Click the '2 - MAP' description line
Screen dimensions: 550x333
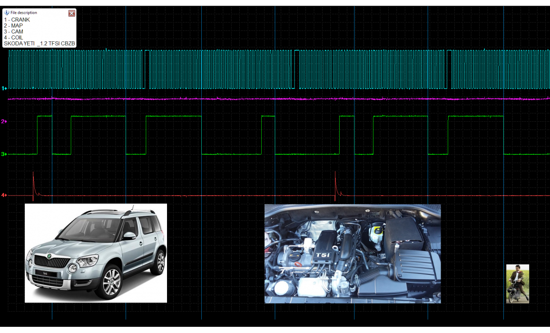[x=13, y=26]
